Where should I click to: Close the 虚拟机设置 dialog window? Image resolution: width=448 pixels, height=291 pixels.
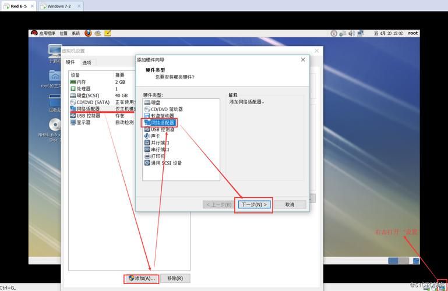pos(316,51)
